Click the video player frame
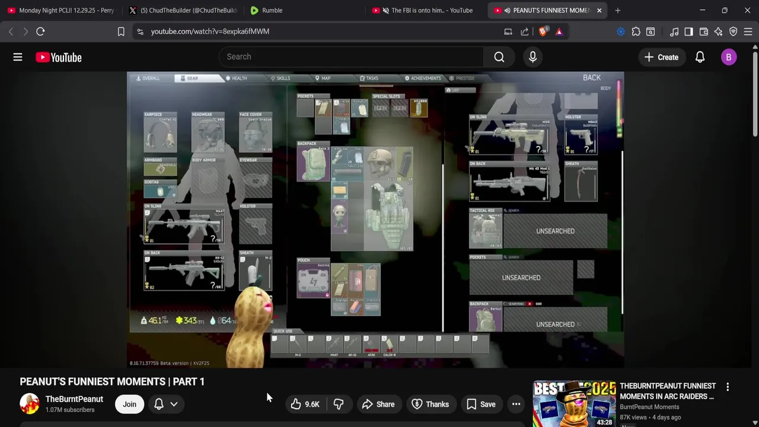 pyautogui.click(x=375, y=220)
